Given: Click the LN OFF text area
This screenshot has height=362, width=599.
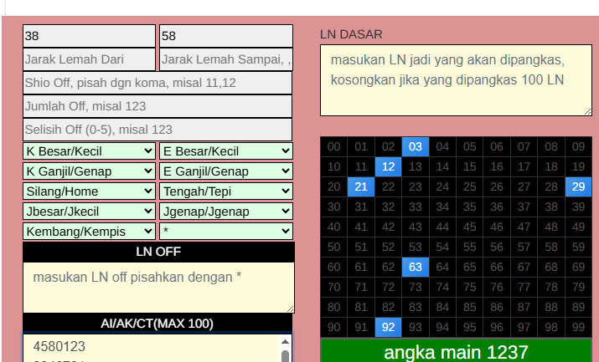Looking at the screenshot, I should click(x=158, y=288).
